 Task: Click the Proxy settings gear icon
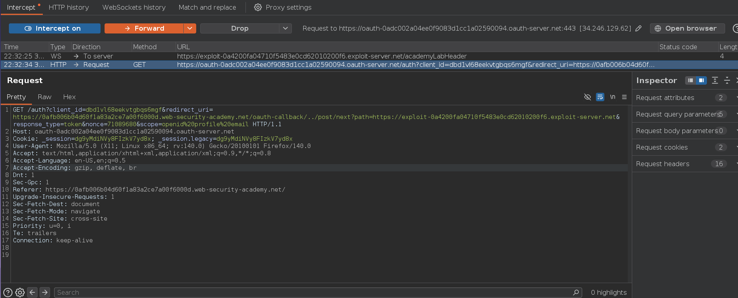click(258, 7)
